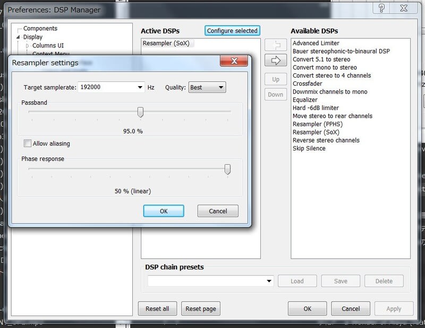Click the left arrow add DSP button
The height and width of the screenshot is (328, 425).
tap(275, 45)
